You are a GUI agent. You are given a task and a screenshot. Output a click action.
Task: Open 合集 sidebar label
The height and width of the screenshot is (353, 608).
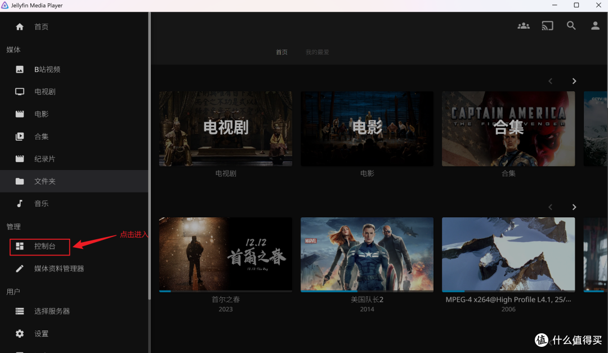point(42,137)
